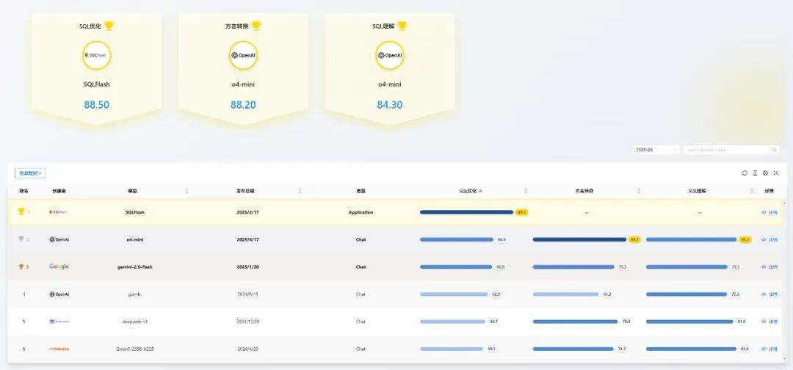
Task: Click the SQLFlash creator logo in row 1
Action: tap(58, 212)
